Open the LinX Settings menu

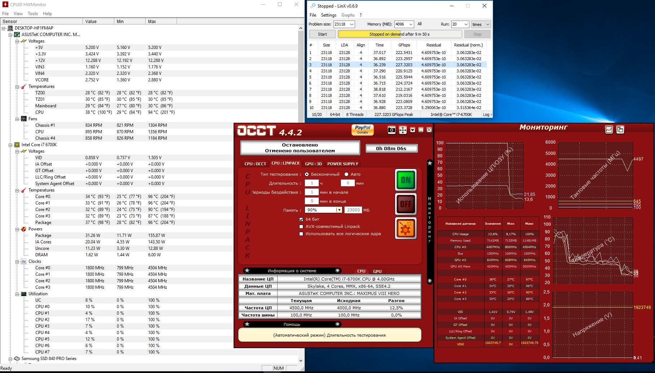click(329, 15)
